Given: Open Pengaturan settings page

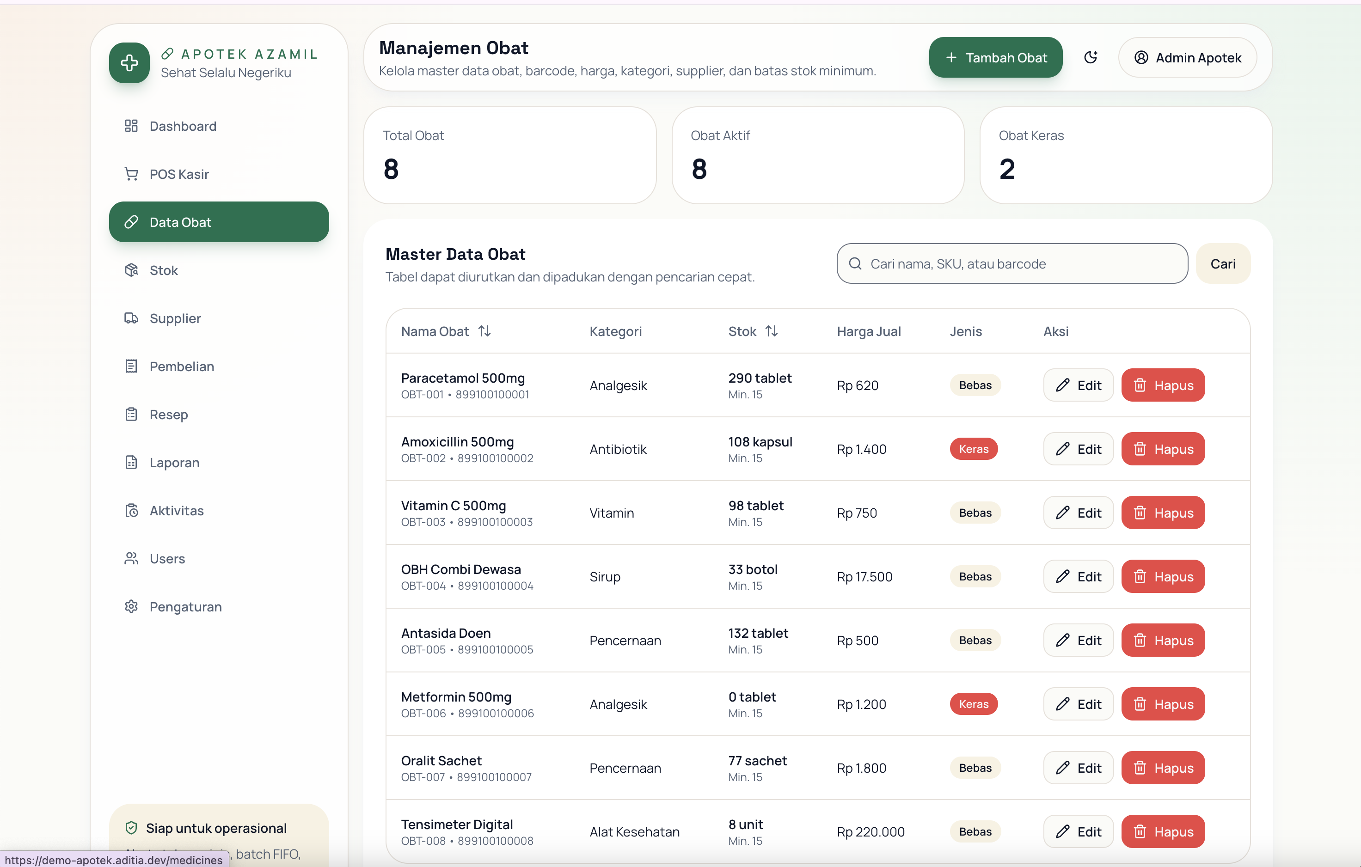Looking at the screenshot, I should coord(185,606).
